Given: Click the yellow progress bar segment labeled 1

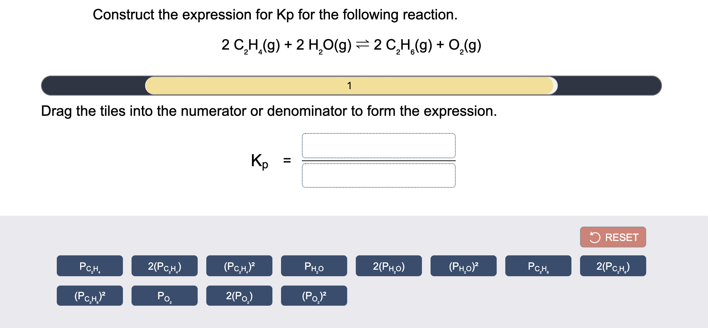Looking at the screenshot, I should pos(349,86).
